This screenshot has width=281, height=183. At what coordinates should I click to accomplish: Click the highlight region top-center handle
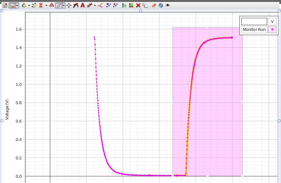tap(207, 27)
